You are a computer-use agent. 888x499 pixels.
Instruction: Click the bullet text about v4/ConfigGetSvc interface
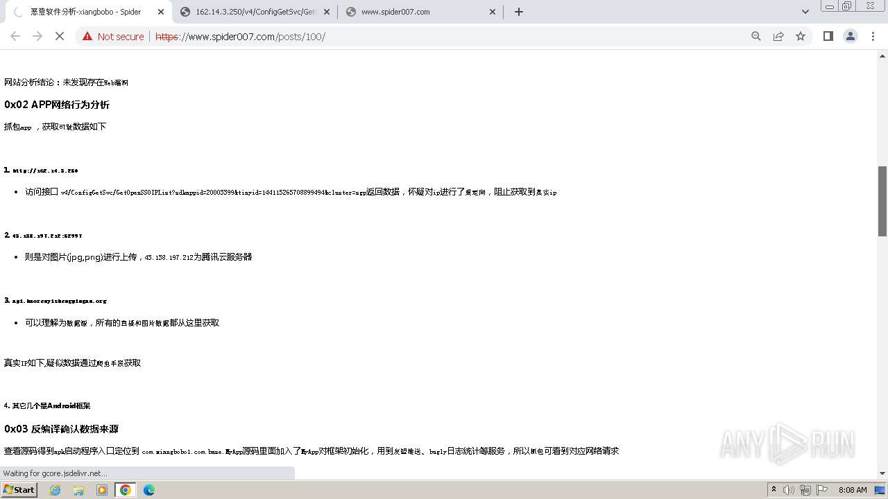coord(291,192)
